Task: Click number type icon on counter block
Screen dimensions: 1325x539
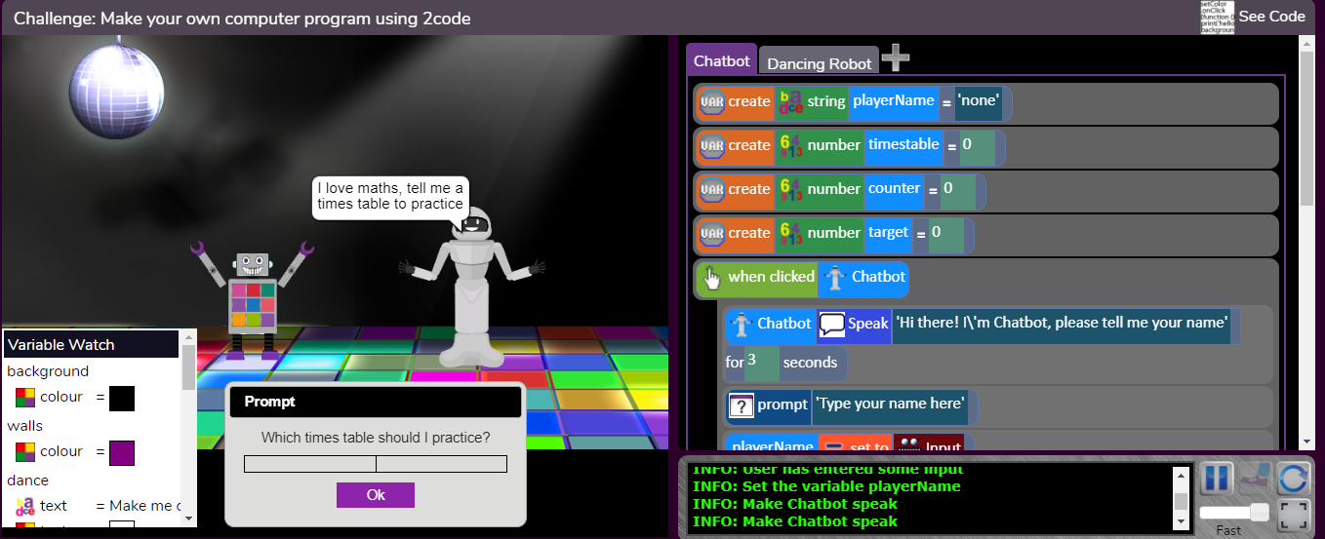Action: [x=790, y=189]
